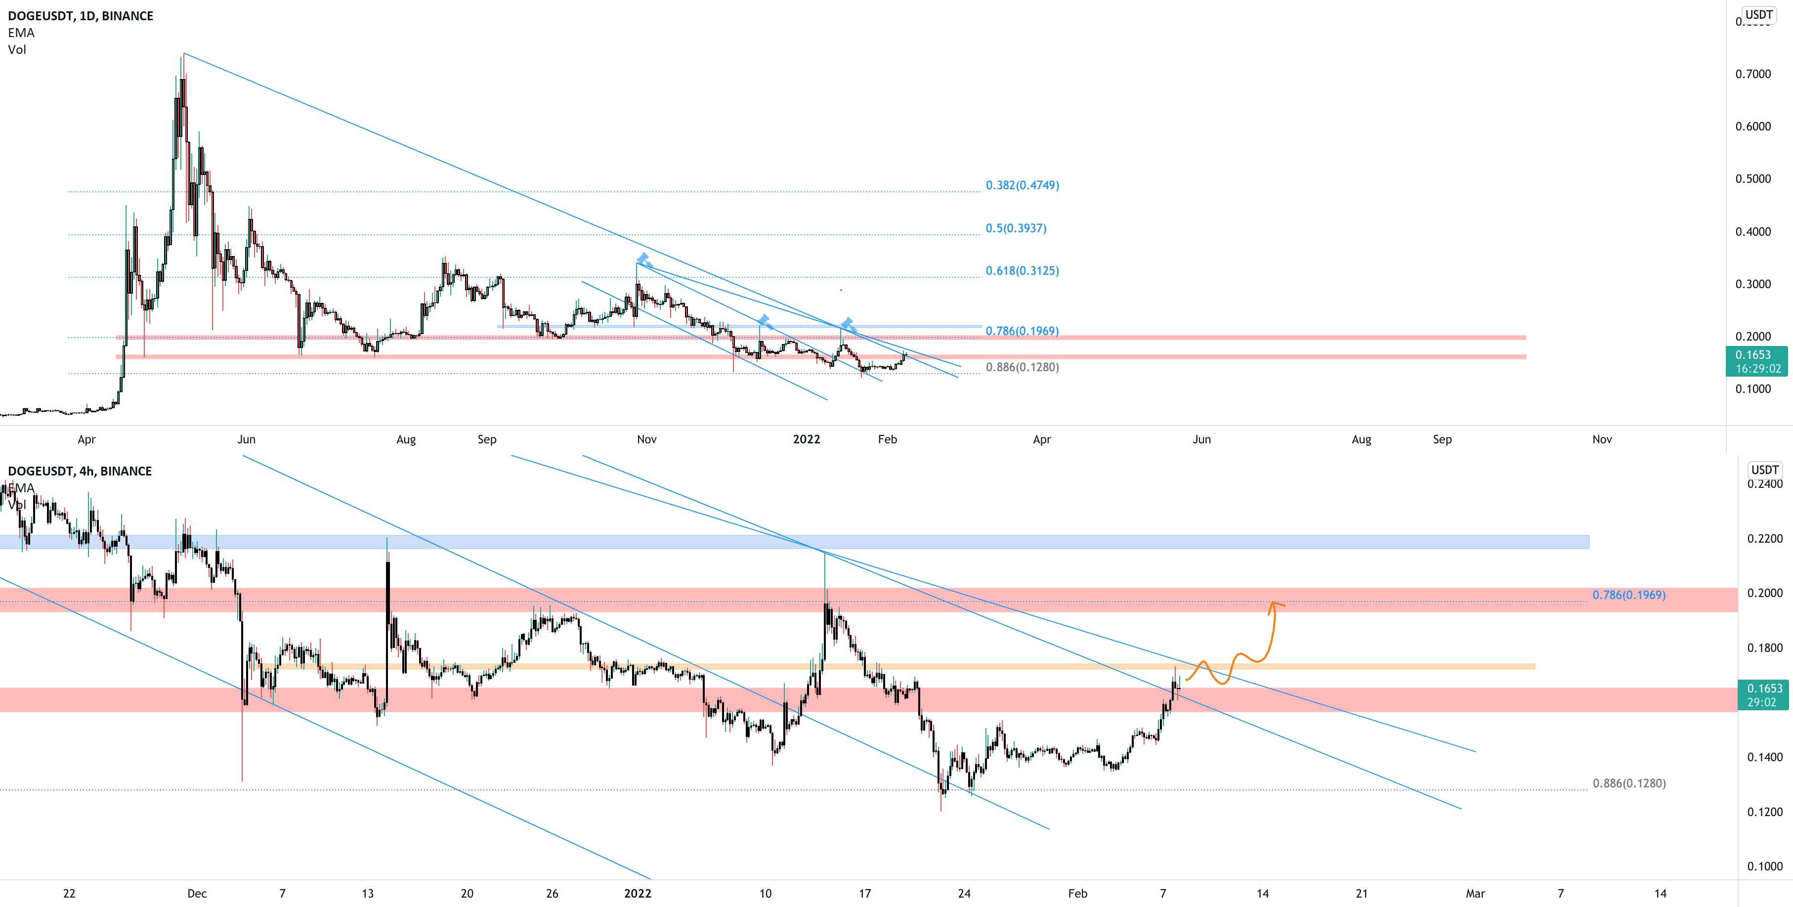Select blue arrow marker at the November peak
The height and width of the screenshot is (907, 1793).
tap(644, 260)
